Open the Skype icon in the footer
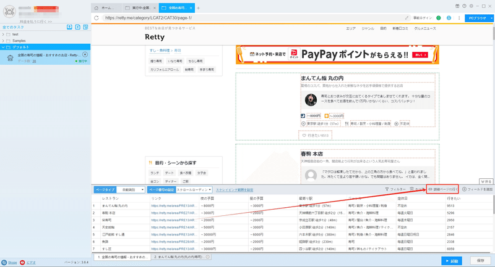Viewport: 495px width, 267px height. [4, 262]
